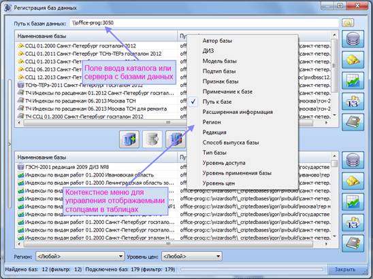This screenshot has width=373, height=279.
Task: Select row 'ТЧ Индексы по расценкам 06.2013 Москва ТСН для ремонта'
Action: [x=96, y=109]
